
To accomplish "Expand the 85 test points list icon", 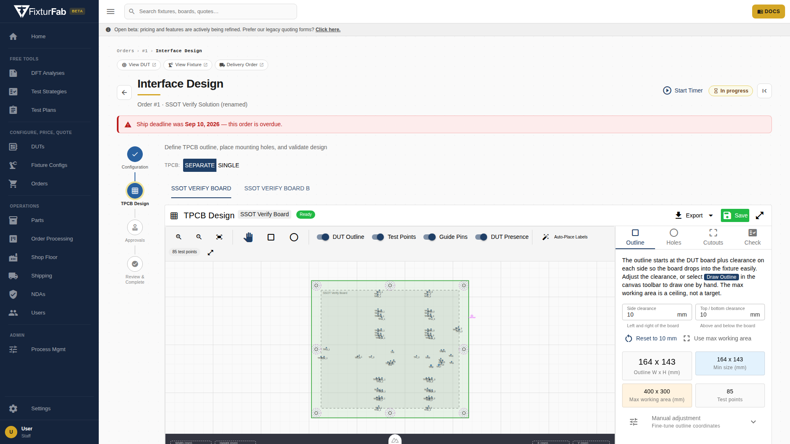I will tap(211, 252).
